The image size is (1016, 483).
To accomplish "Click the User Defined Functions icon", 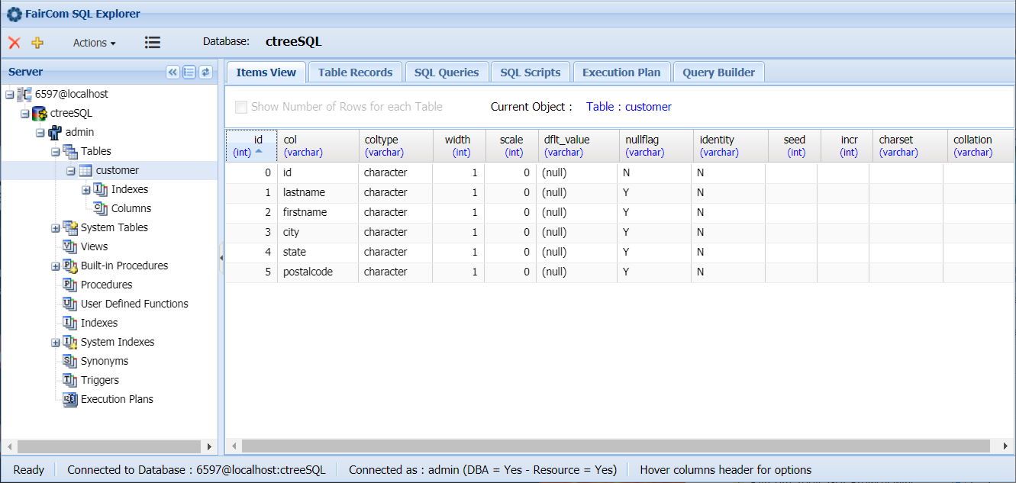I will (70, 304).
